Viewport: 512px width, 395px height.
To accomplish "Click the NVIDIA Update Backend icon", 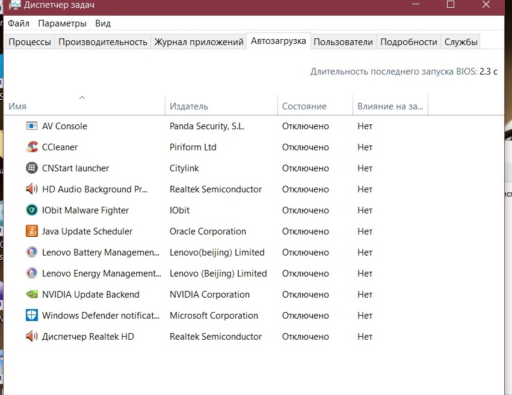I will point(32,294).
